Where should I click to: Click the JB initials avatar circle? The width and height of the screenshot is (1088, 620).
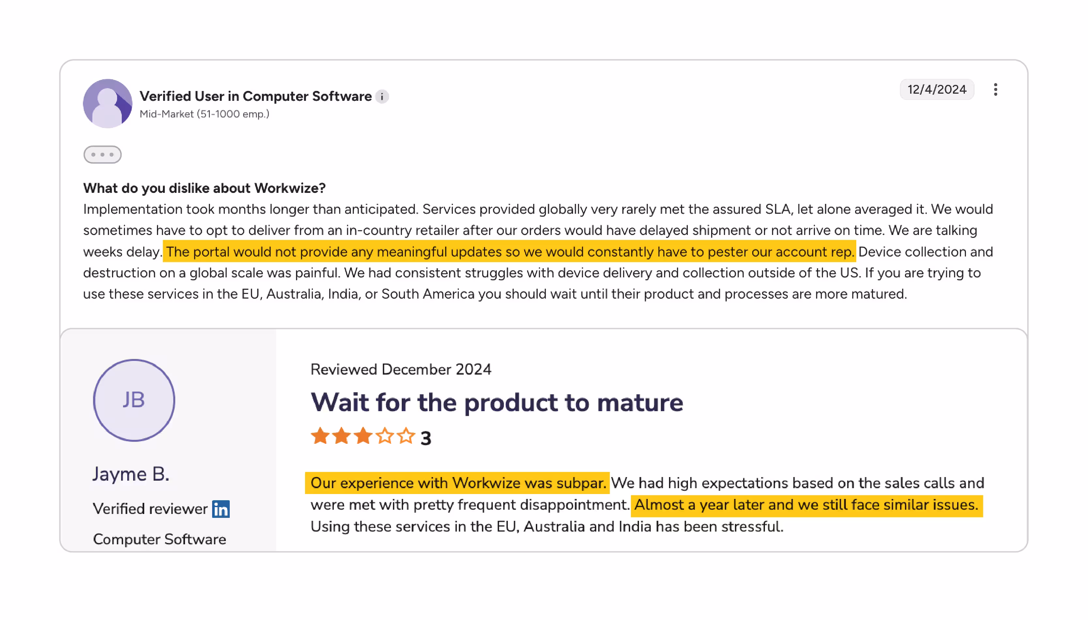(134, 400)
